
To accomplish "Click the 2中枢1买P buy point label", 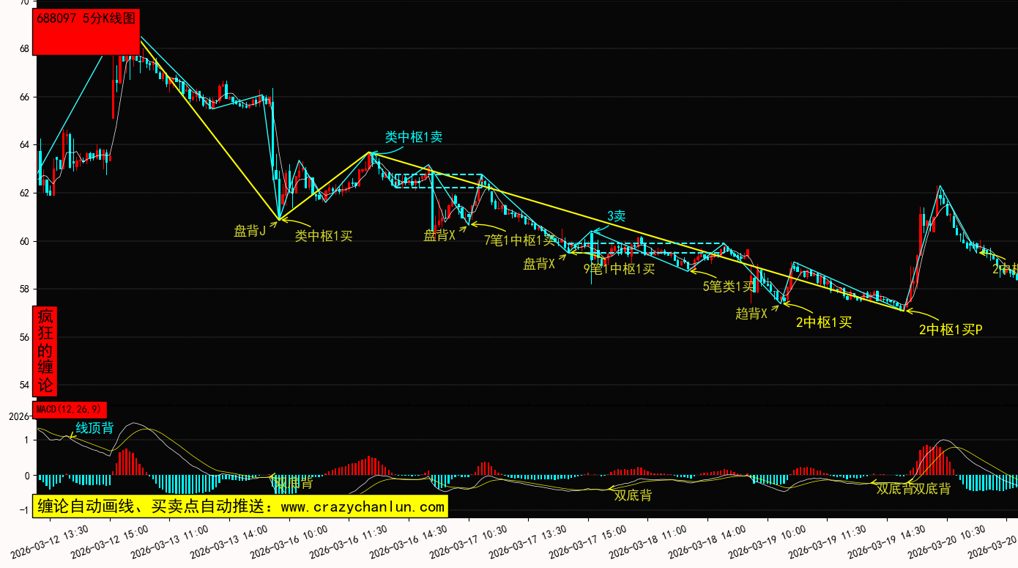I will click(x=951, y=330).
